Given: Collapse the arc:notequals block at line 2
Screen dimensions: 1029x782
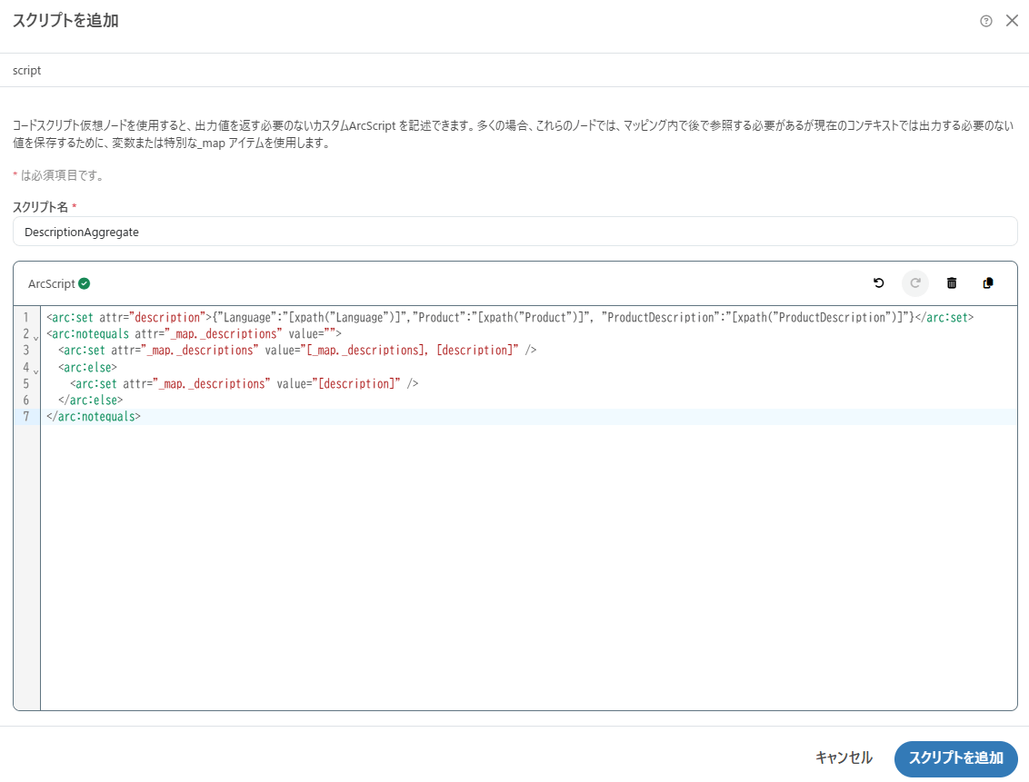Looking at the screenshot, I should [x=36, y=336].
